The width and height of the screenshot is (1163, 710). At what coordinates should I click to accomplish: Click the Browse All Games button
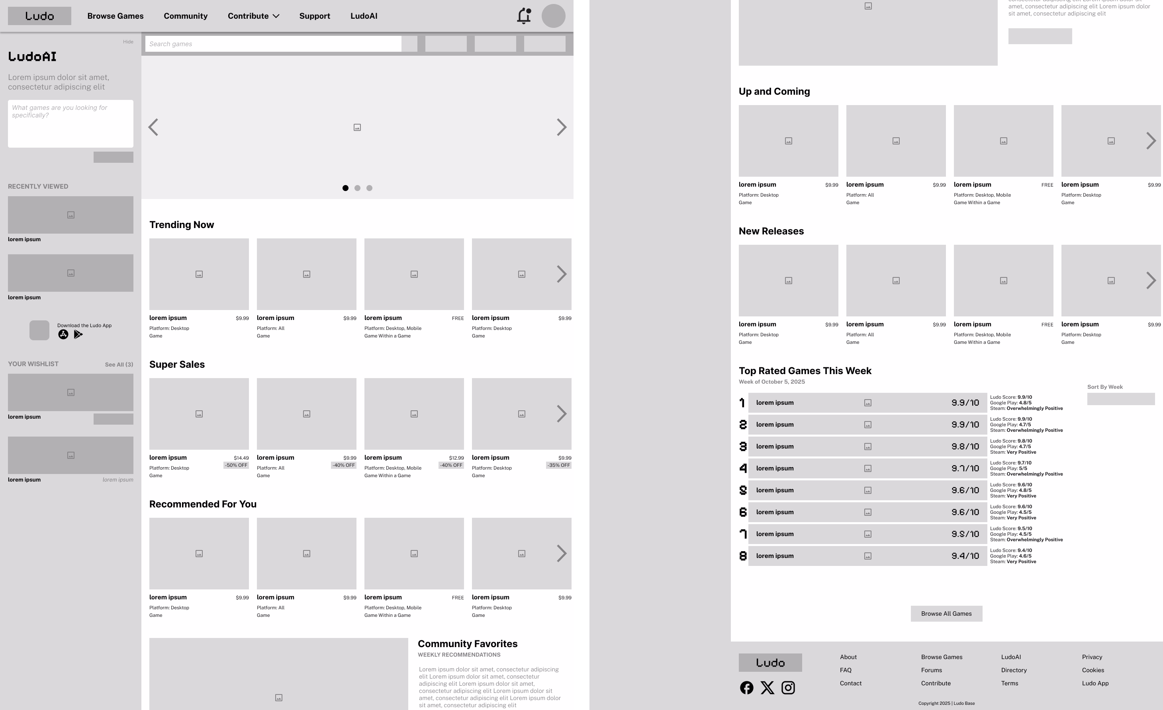click(946, 613)
